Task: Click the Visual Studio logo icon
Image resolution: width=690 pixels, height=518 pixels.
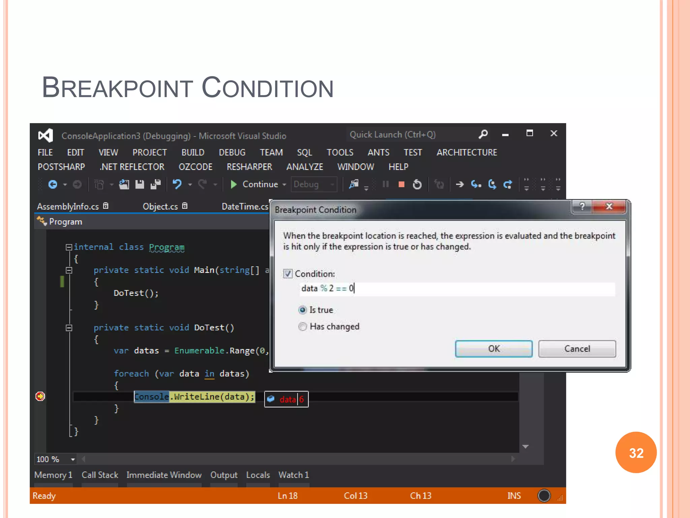Action: [45, 136]
